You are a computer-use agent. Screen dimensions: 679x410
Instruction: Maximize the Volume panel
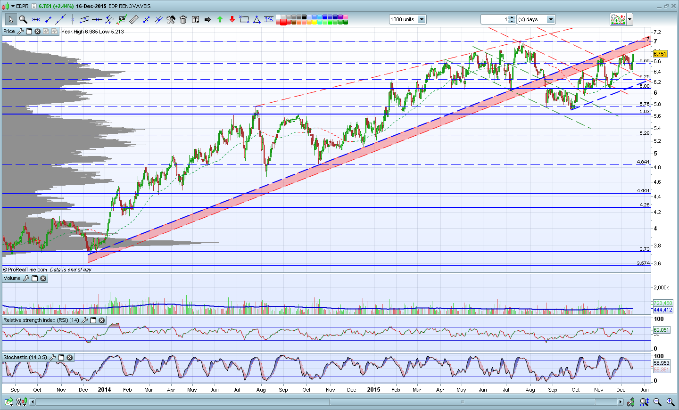[35, 279]
